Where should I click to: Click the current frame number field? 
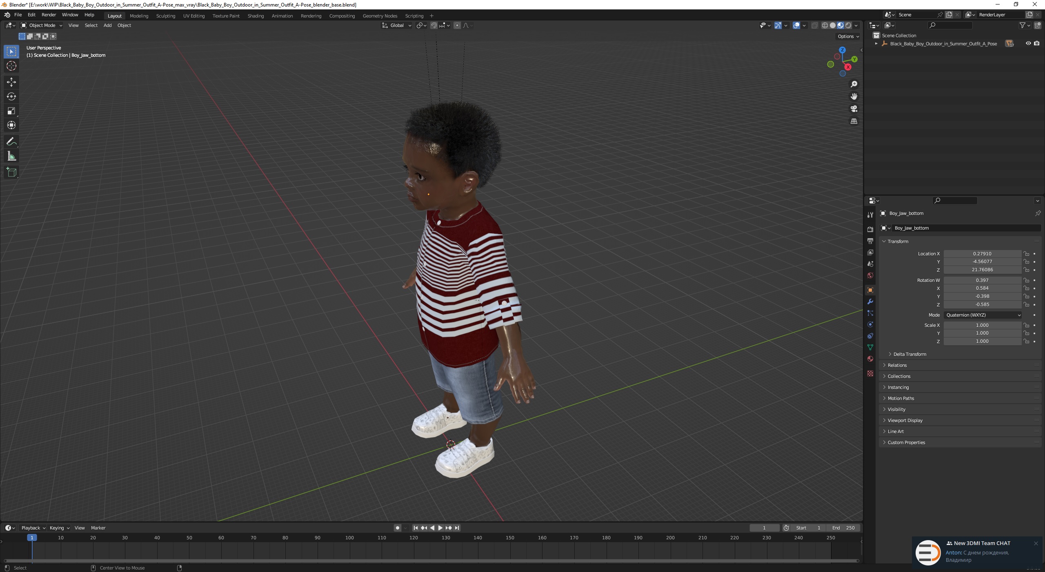point(765,528)
